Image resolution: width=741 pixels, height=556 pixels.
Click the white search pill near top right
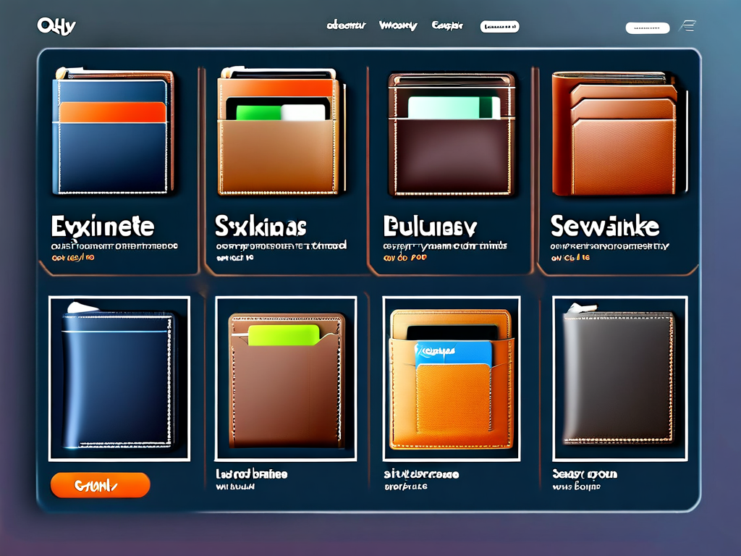pyautogui.click(x=647, y=28)
